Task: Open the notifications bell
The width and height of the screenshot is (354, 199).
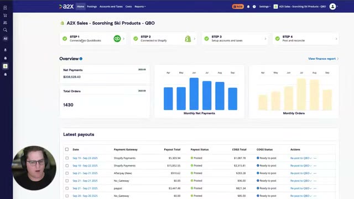Action: click(x=248, y=7)
